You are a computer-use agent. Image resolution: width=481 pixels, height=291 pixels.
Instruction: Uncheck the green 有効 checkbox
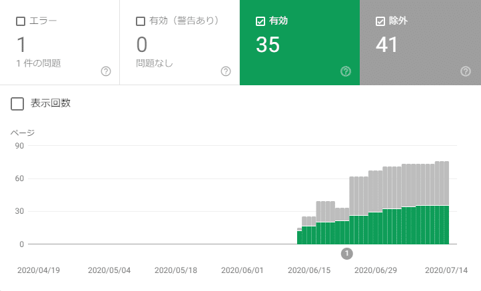pos(260,21)
